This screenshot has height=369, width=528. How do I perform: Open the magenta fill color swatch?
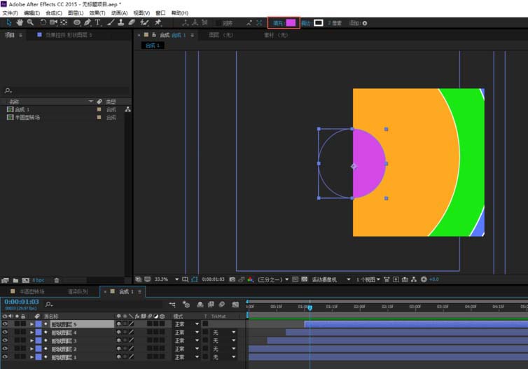(x=291, y=22)
